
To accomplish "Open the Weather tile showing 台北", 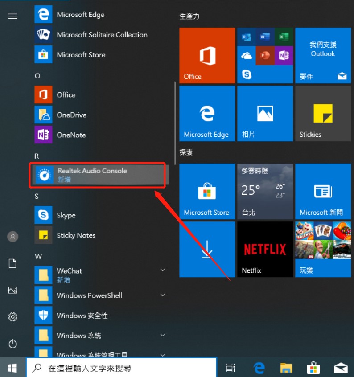I will coord(265,192).
